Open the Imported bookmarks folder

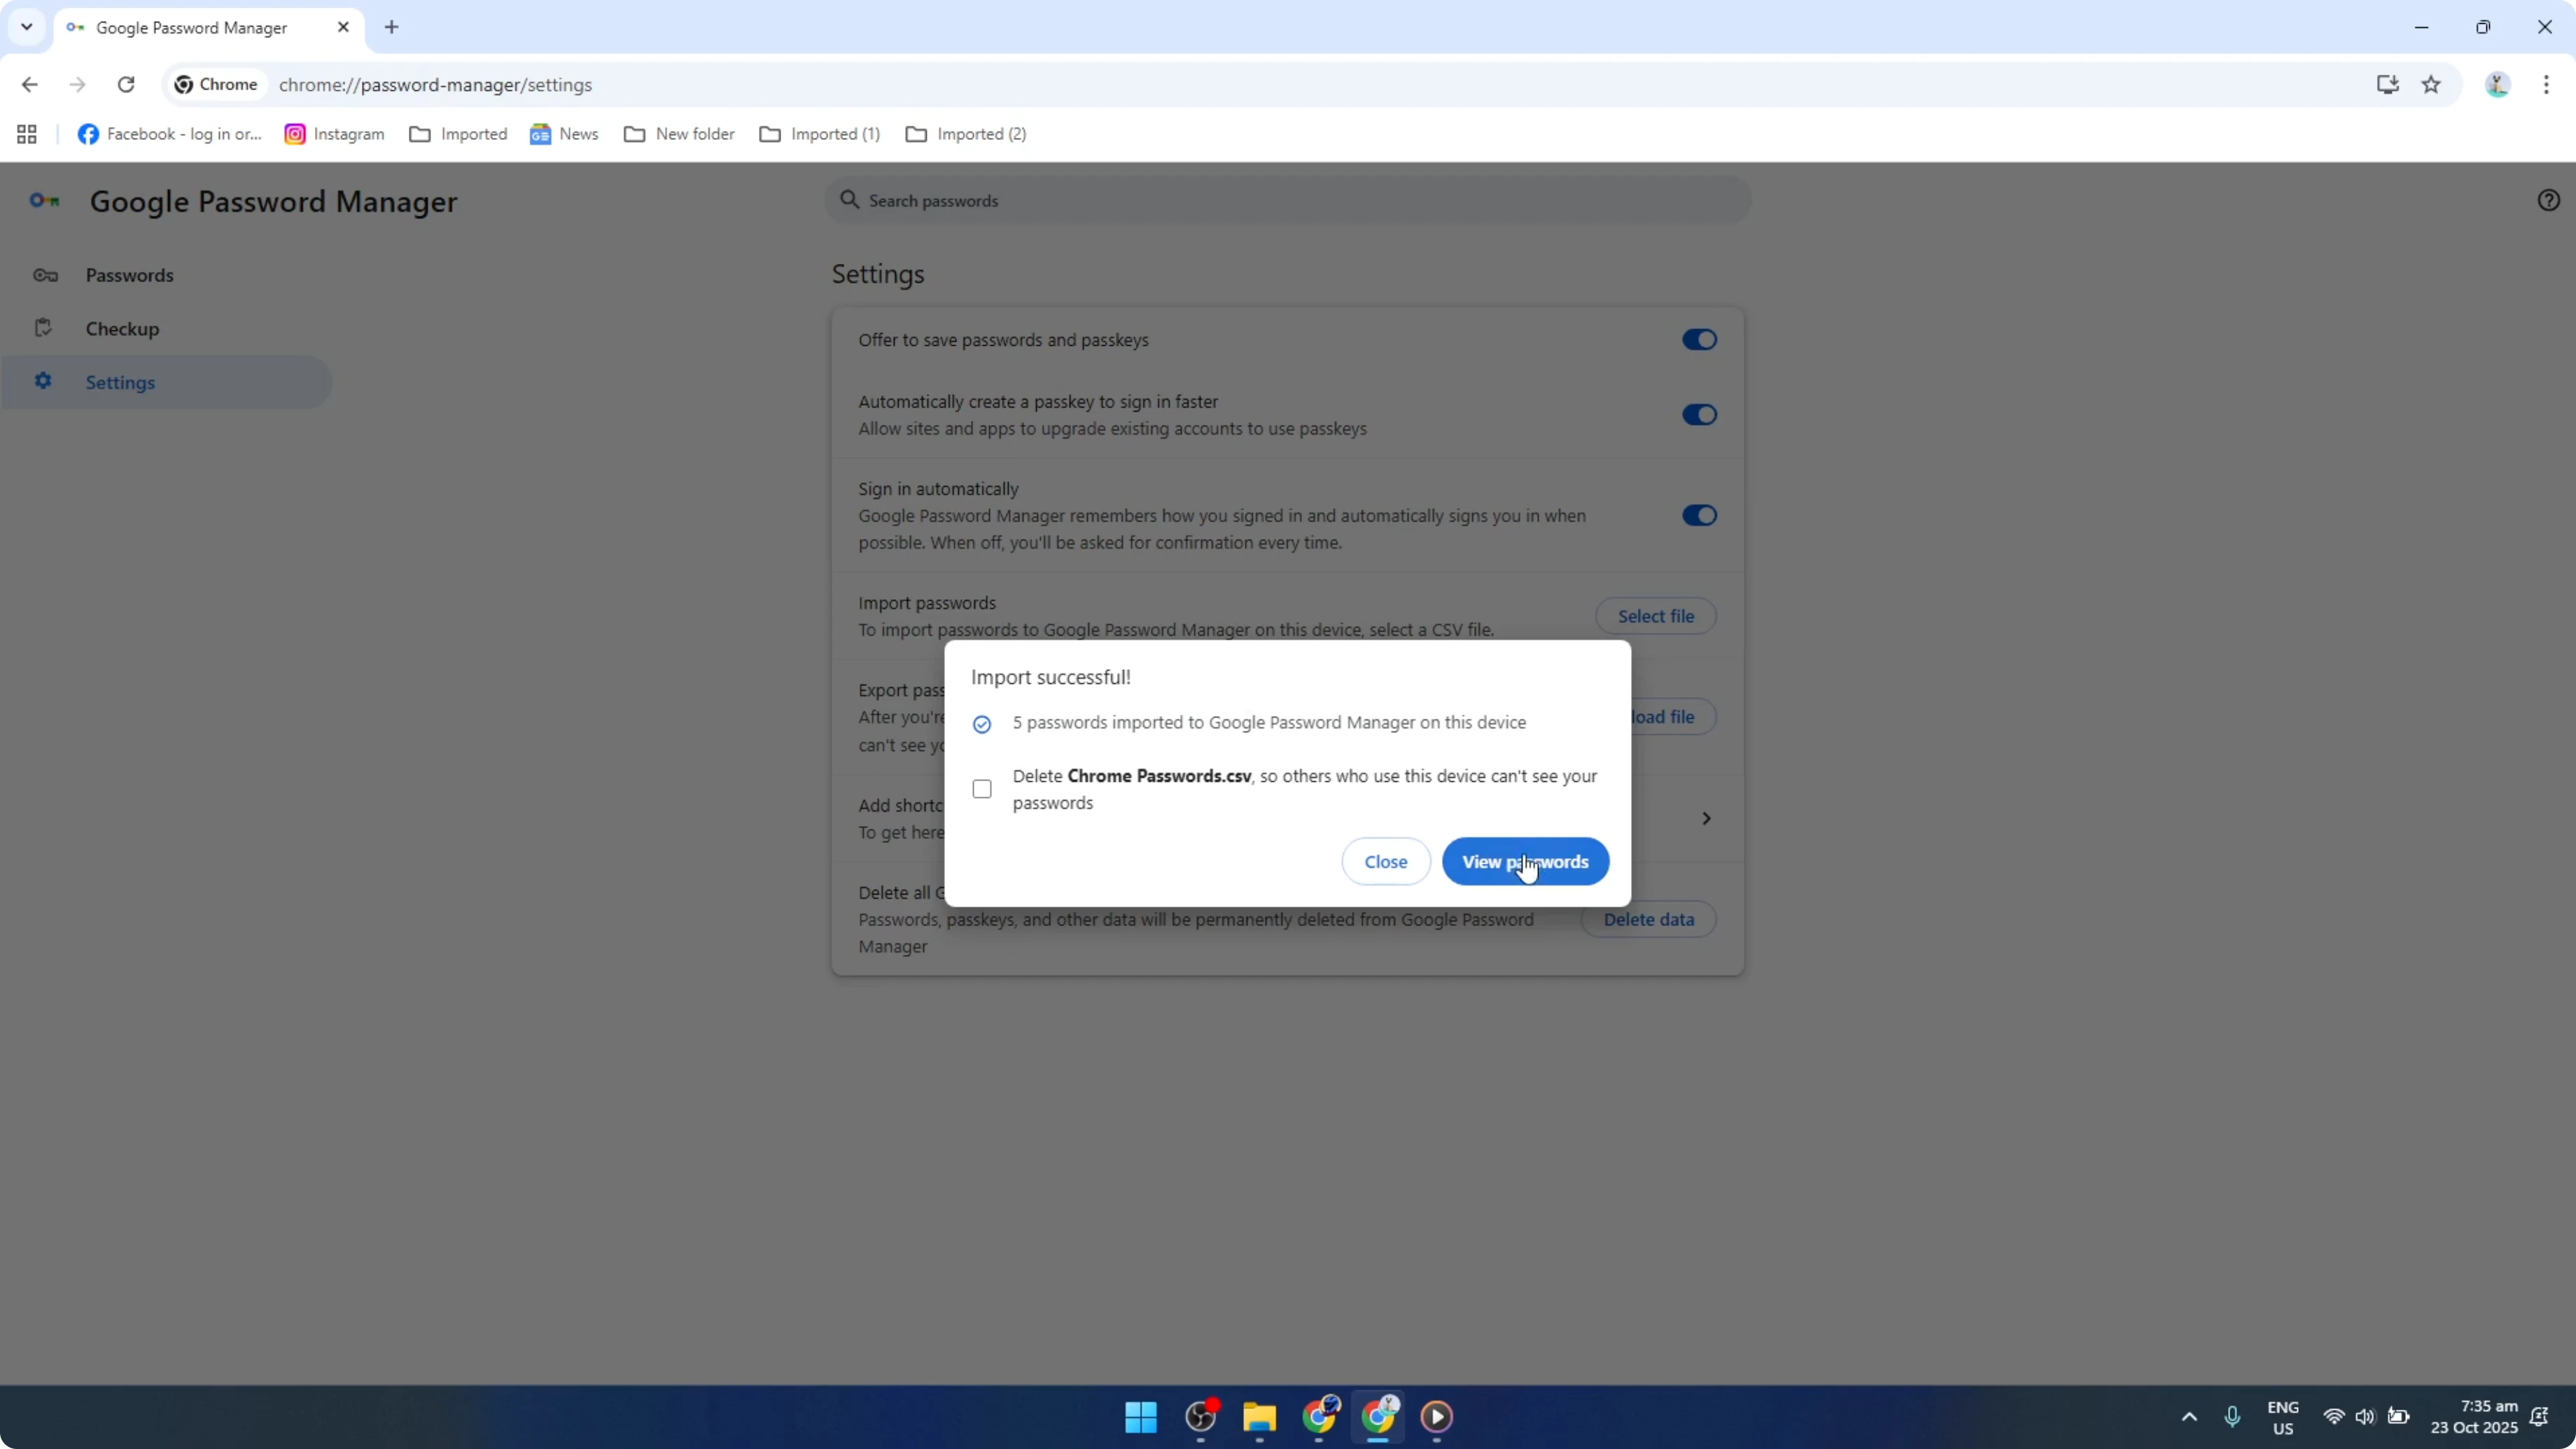[458, 134]
